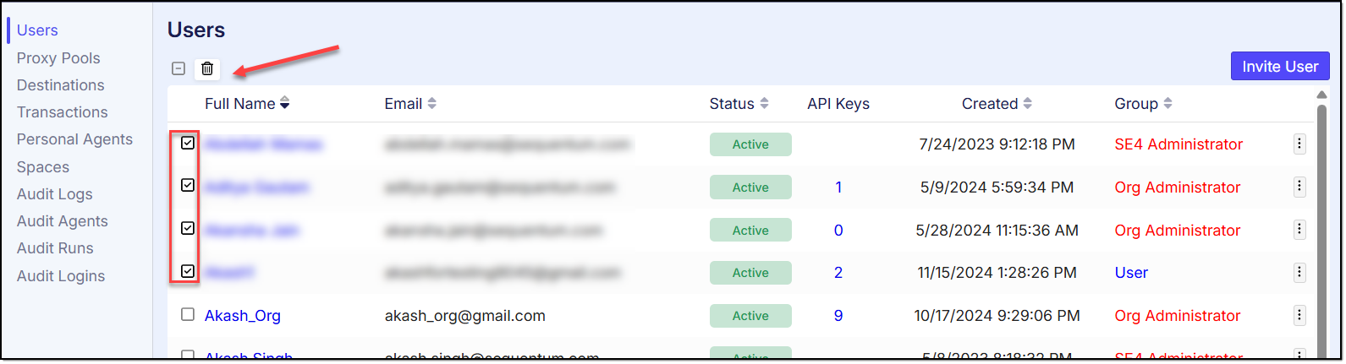Screen dimensions: 1346x364
Task: Click the Invite User button
Action: [x=1279, y=67]
